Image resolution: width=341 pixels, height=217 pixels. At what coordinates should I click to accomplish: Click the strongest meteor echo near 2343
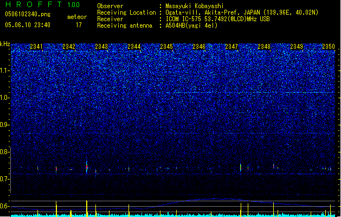click(87, 167)
